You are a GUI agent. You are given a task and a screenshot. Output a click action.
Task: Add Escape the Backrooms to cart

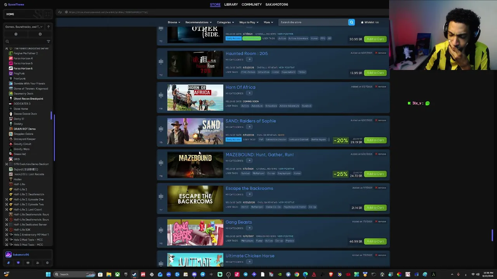pyautogui.click(x=375, y=208)
